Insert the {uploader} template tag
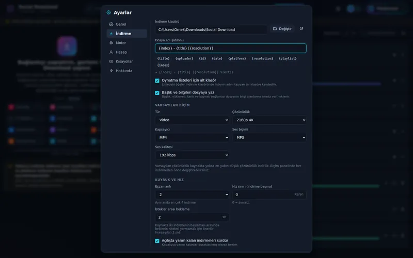The width and height of the screenshot is (413, 258). [x=184, y=58]
